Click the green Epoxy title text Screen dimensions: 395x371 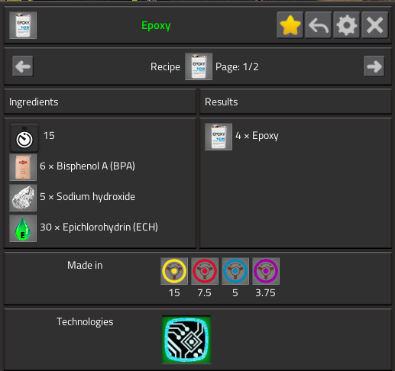point(156,25)
